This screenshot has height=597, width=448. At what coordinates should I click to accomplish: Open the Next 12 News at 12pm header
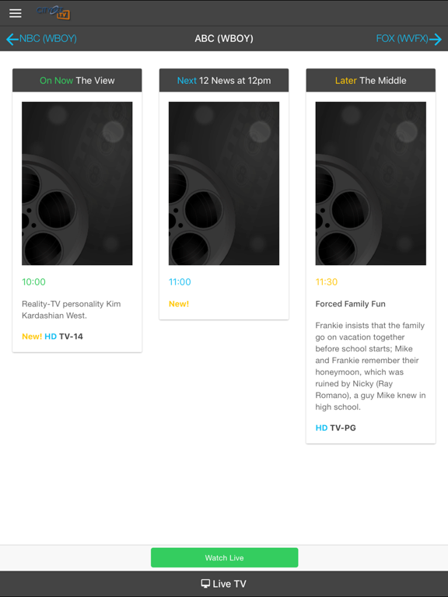point(224,80)
